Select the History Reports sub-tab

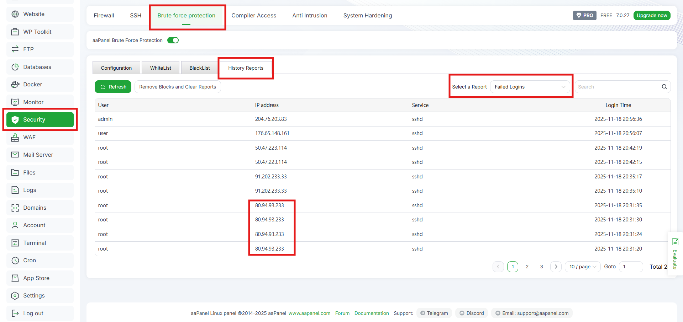point(246,68)
